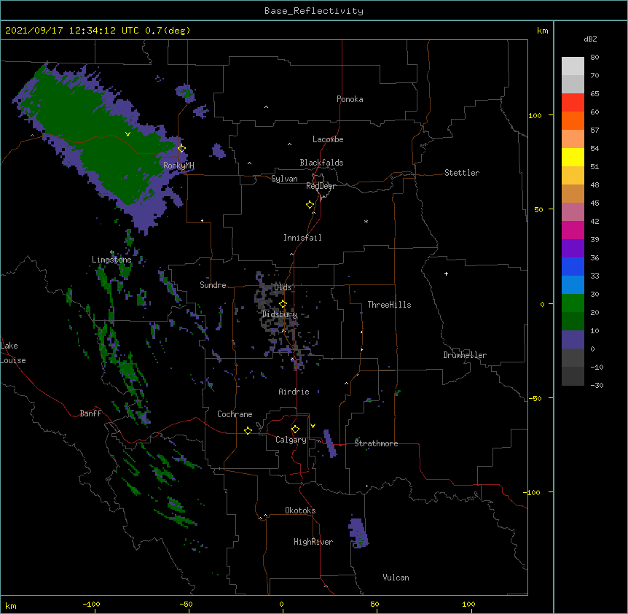Click the white asterisk east of Innisfail
This screenshot has width=628, height=614.
pyautogui.click(x=366, y=221)
